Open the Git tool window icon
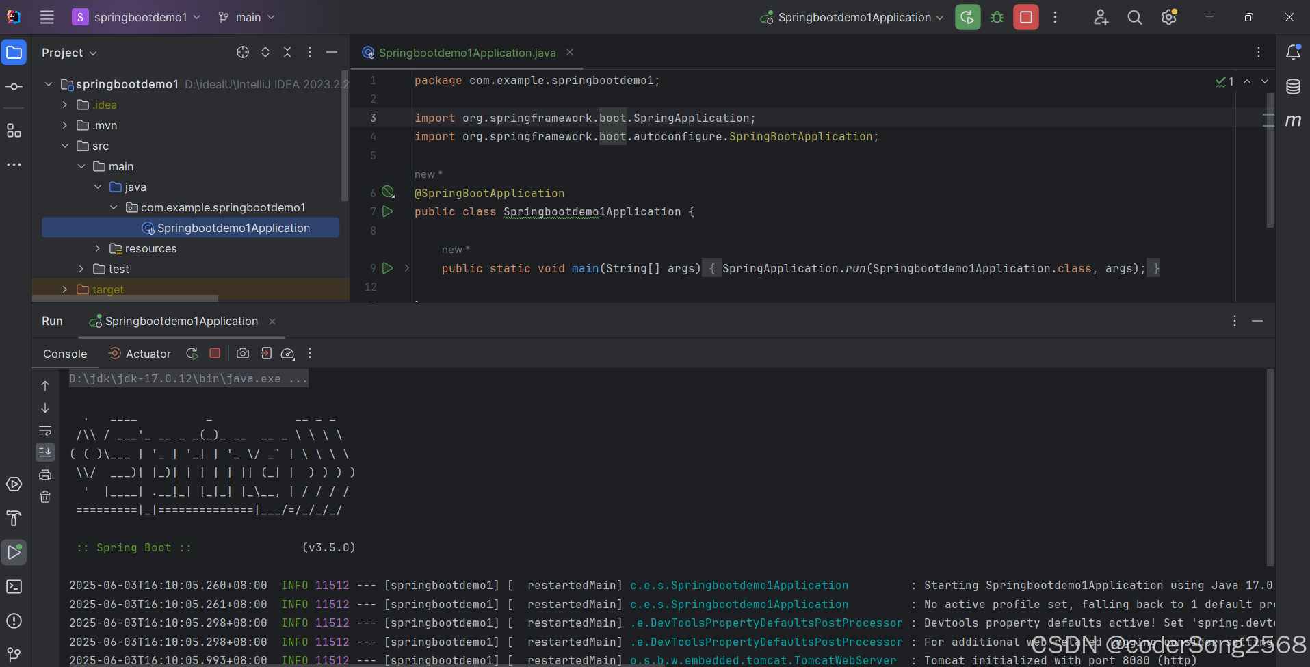The width and height of the screenshot is (1310, 667). [x=14, y=654]
